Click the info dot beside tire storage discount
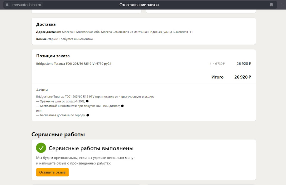This screenshot has height=185, width=286. click(87, 101)
